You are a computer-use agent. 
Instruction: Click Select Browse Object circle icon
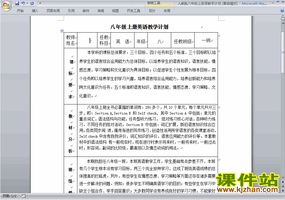283,186
